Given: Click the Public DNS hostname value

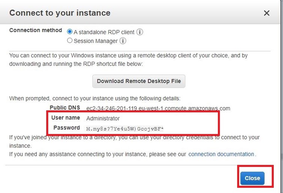Looking at the screenshot, I should 158,108.
